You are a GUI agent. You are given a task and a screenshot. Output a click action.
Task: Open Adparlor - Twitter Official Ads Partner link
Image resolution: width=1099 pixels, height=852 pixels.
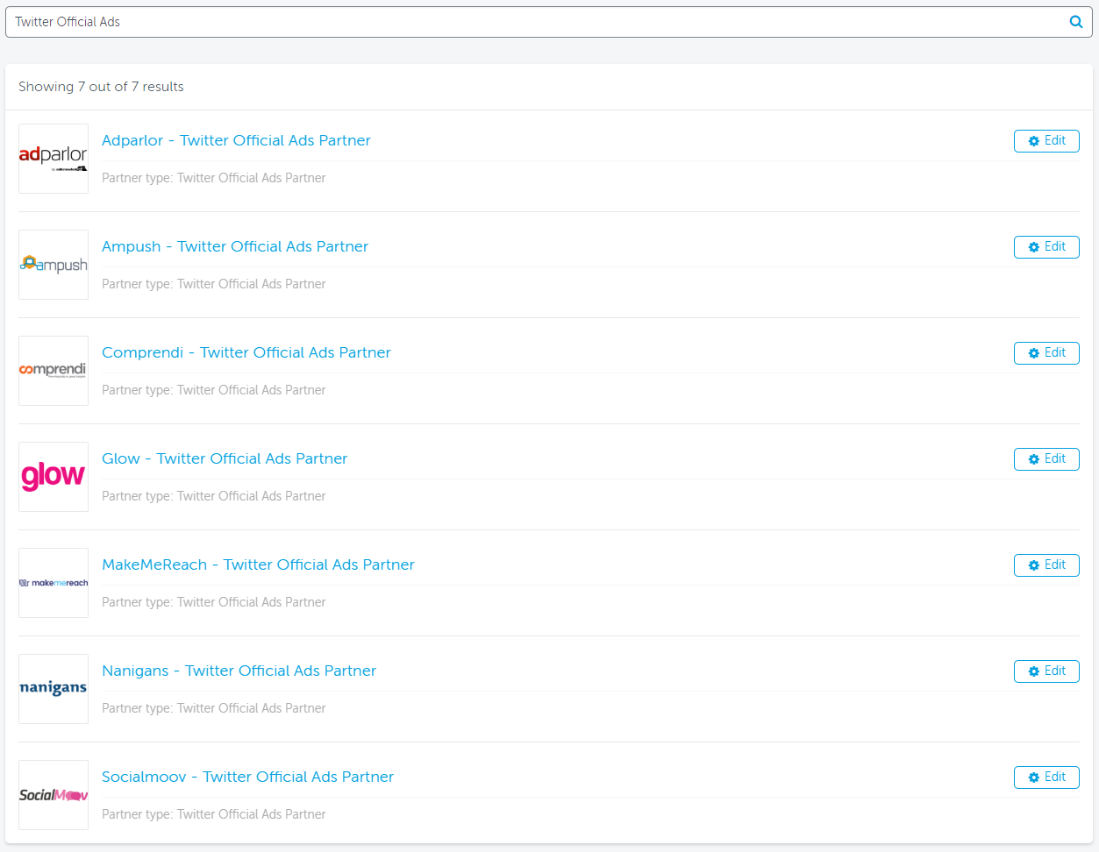(236, 140)
